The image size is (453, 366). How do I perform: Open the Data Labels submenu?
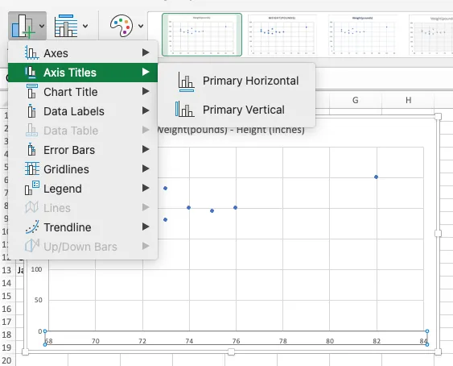(83, 111)
